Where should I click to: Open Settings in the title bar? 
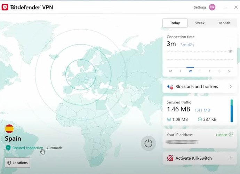[200, 7]
